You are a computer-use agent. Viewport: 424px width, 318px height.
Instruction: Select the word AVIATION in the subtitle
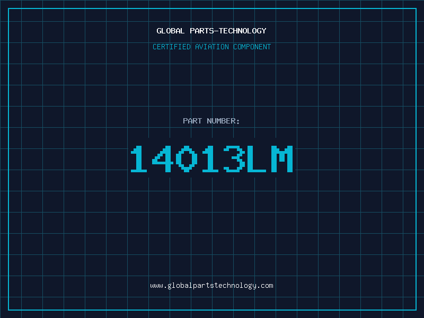point(212,47)
